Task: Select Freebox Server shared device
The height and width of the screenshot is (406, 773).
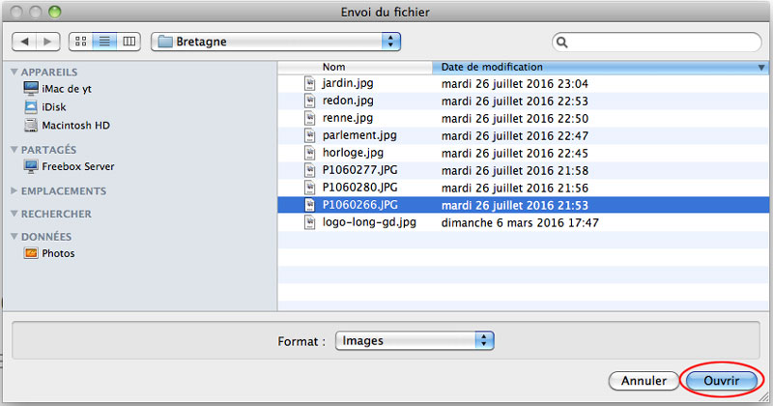Action: pos(77,166)
